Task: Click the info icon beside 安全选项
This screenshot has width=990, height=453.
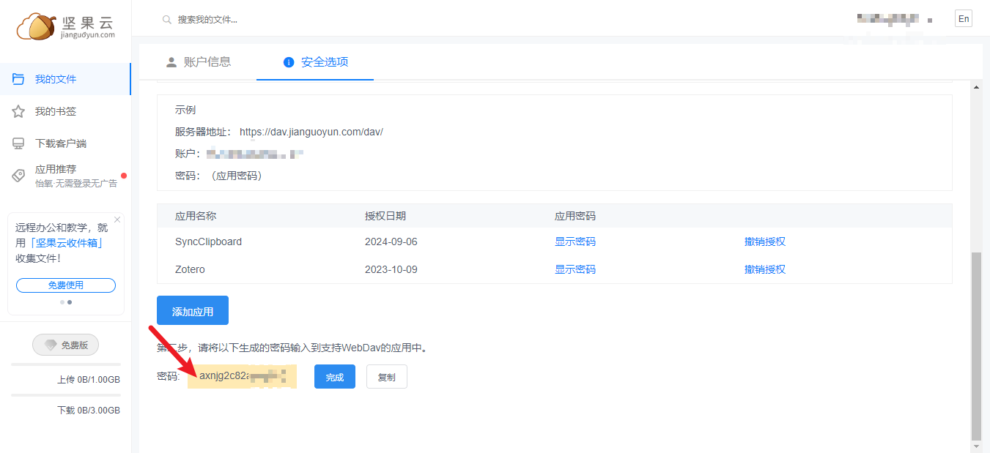Action: (x=288, y=63)
